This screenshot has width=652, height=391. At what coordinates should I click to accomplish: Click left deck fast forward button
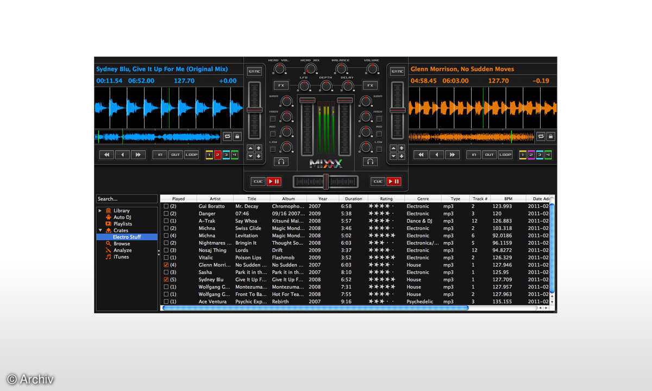[138, 155]
